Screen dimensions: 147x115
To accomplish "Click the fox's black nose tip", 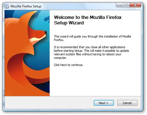I will coord(45,33).
